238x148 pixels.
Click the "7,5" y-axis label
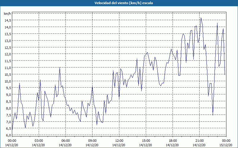tap(8, 115)
